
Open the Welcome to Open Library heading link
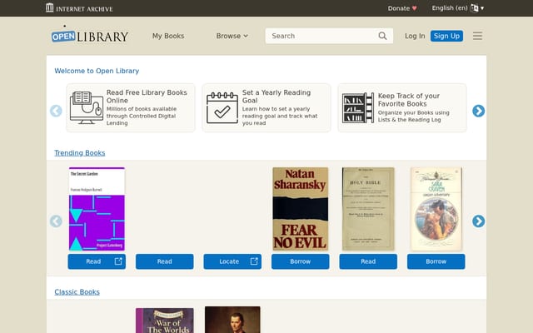click(97, 71)
